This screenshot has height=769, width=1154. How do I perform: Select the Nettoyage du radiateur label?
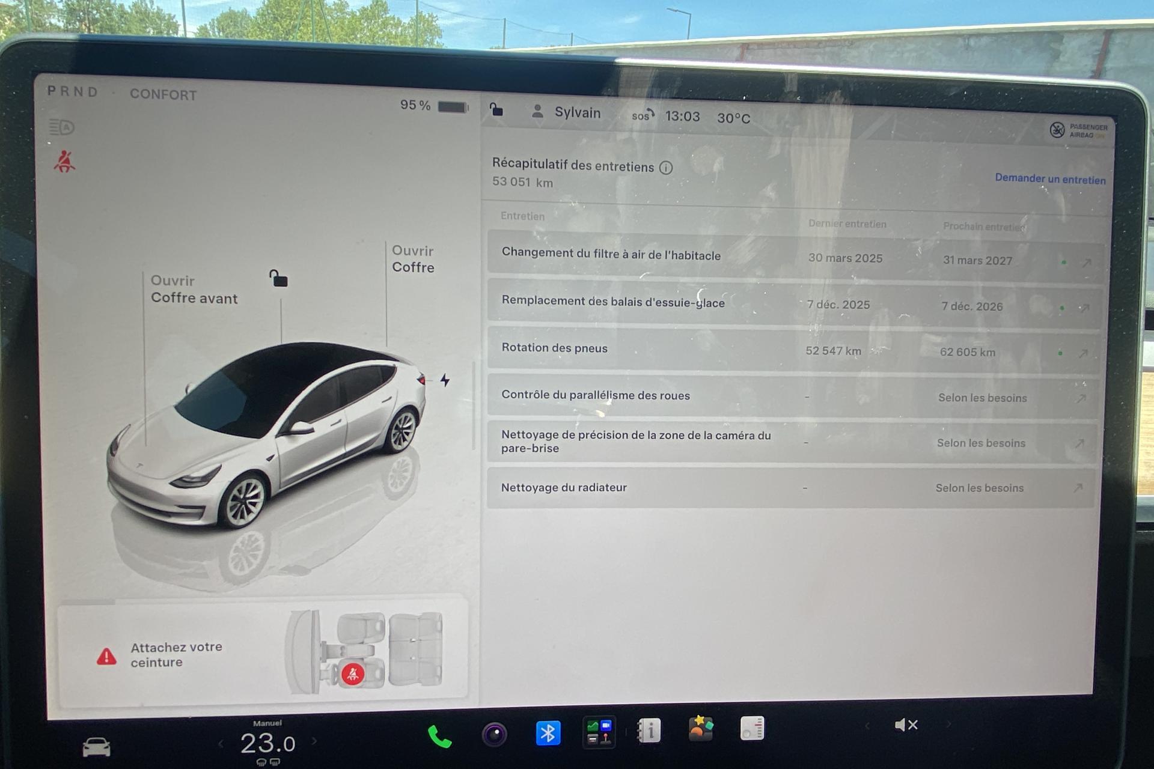tap(564, 487)
